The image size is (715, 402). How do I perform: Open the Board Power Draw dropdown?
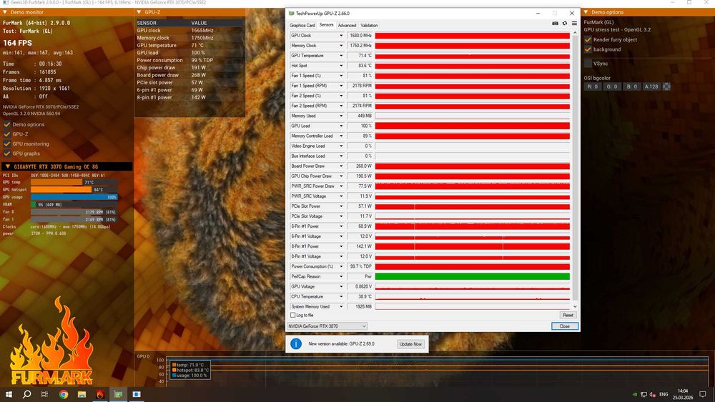[x=340, y=166]
